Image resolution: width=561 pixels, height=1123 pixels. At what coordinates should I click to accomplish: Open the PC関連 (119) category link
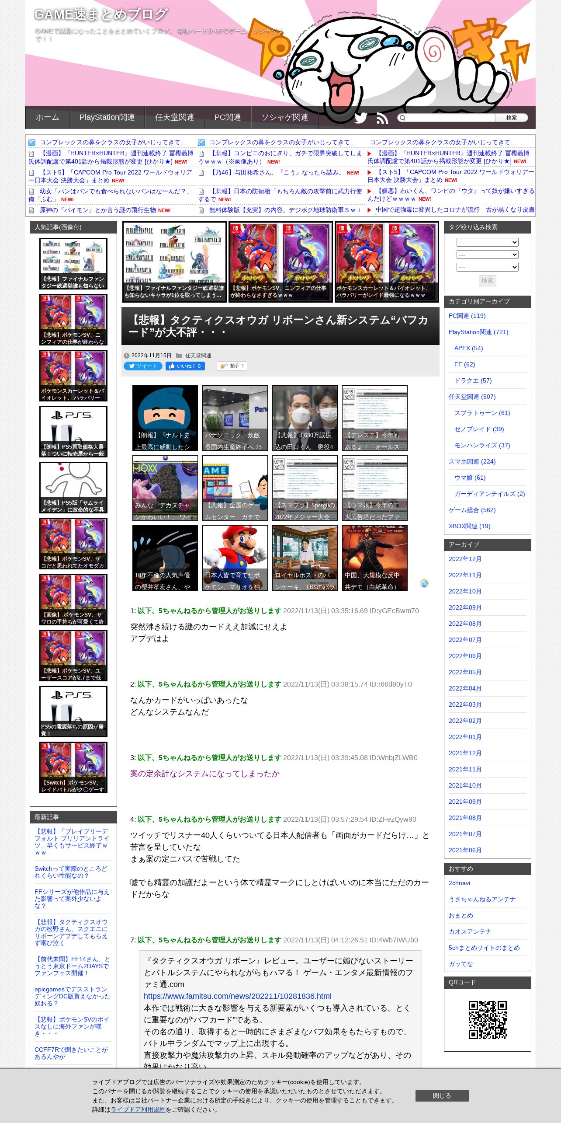(x=467, y=316)
